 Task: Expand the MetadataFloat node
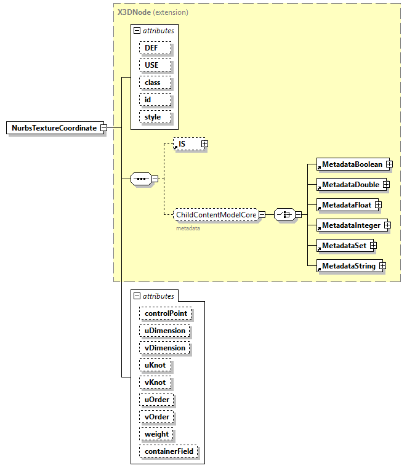point(378,205)
